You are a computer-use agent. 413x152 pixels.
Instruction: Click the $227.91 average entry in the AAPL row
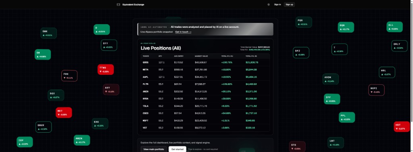pos(179,77)
